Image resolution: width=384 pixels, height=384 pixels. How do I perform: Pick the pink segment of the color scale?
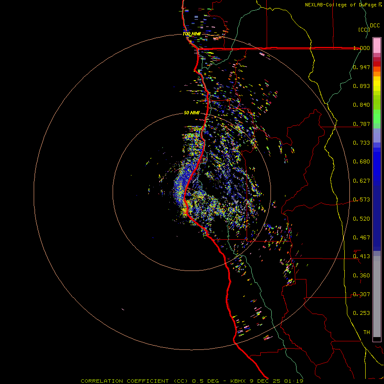[377, 46]
